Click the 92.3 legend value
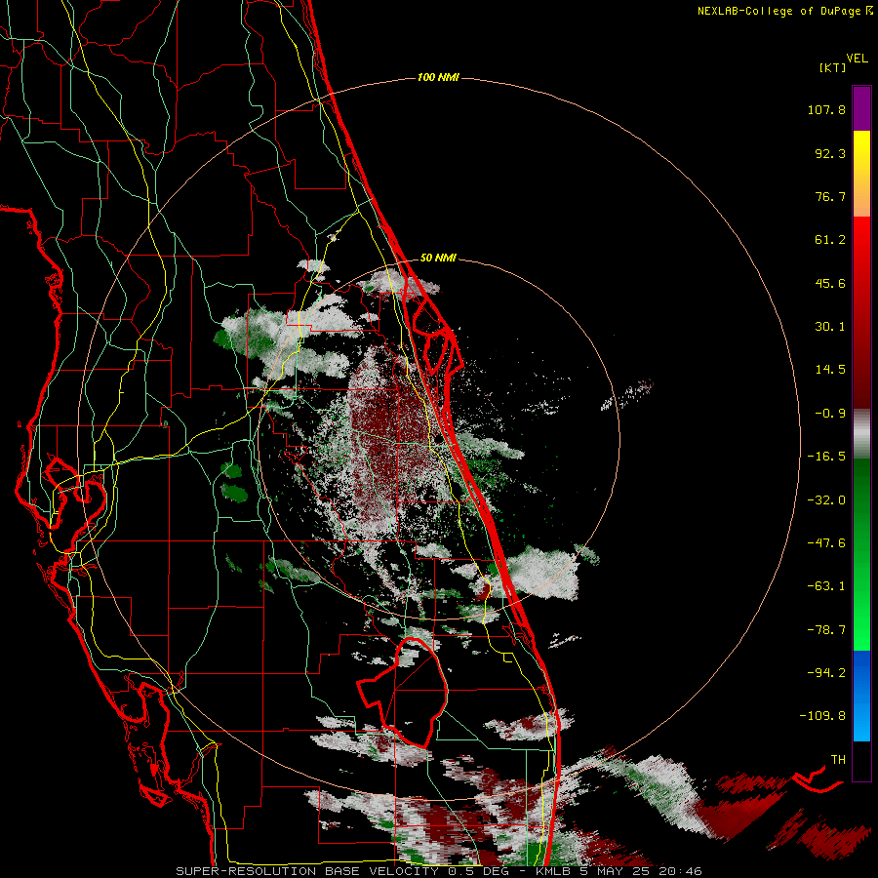 (830, 153)
